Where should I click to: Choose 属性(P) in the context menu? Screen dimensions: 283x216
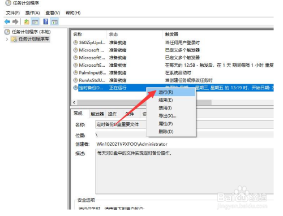pos(171,124)
